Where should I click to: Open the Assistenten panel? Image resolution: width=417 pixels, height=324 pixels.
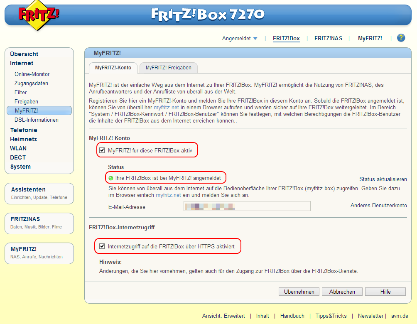click(39, 194)
